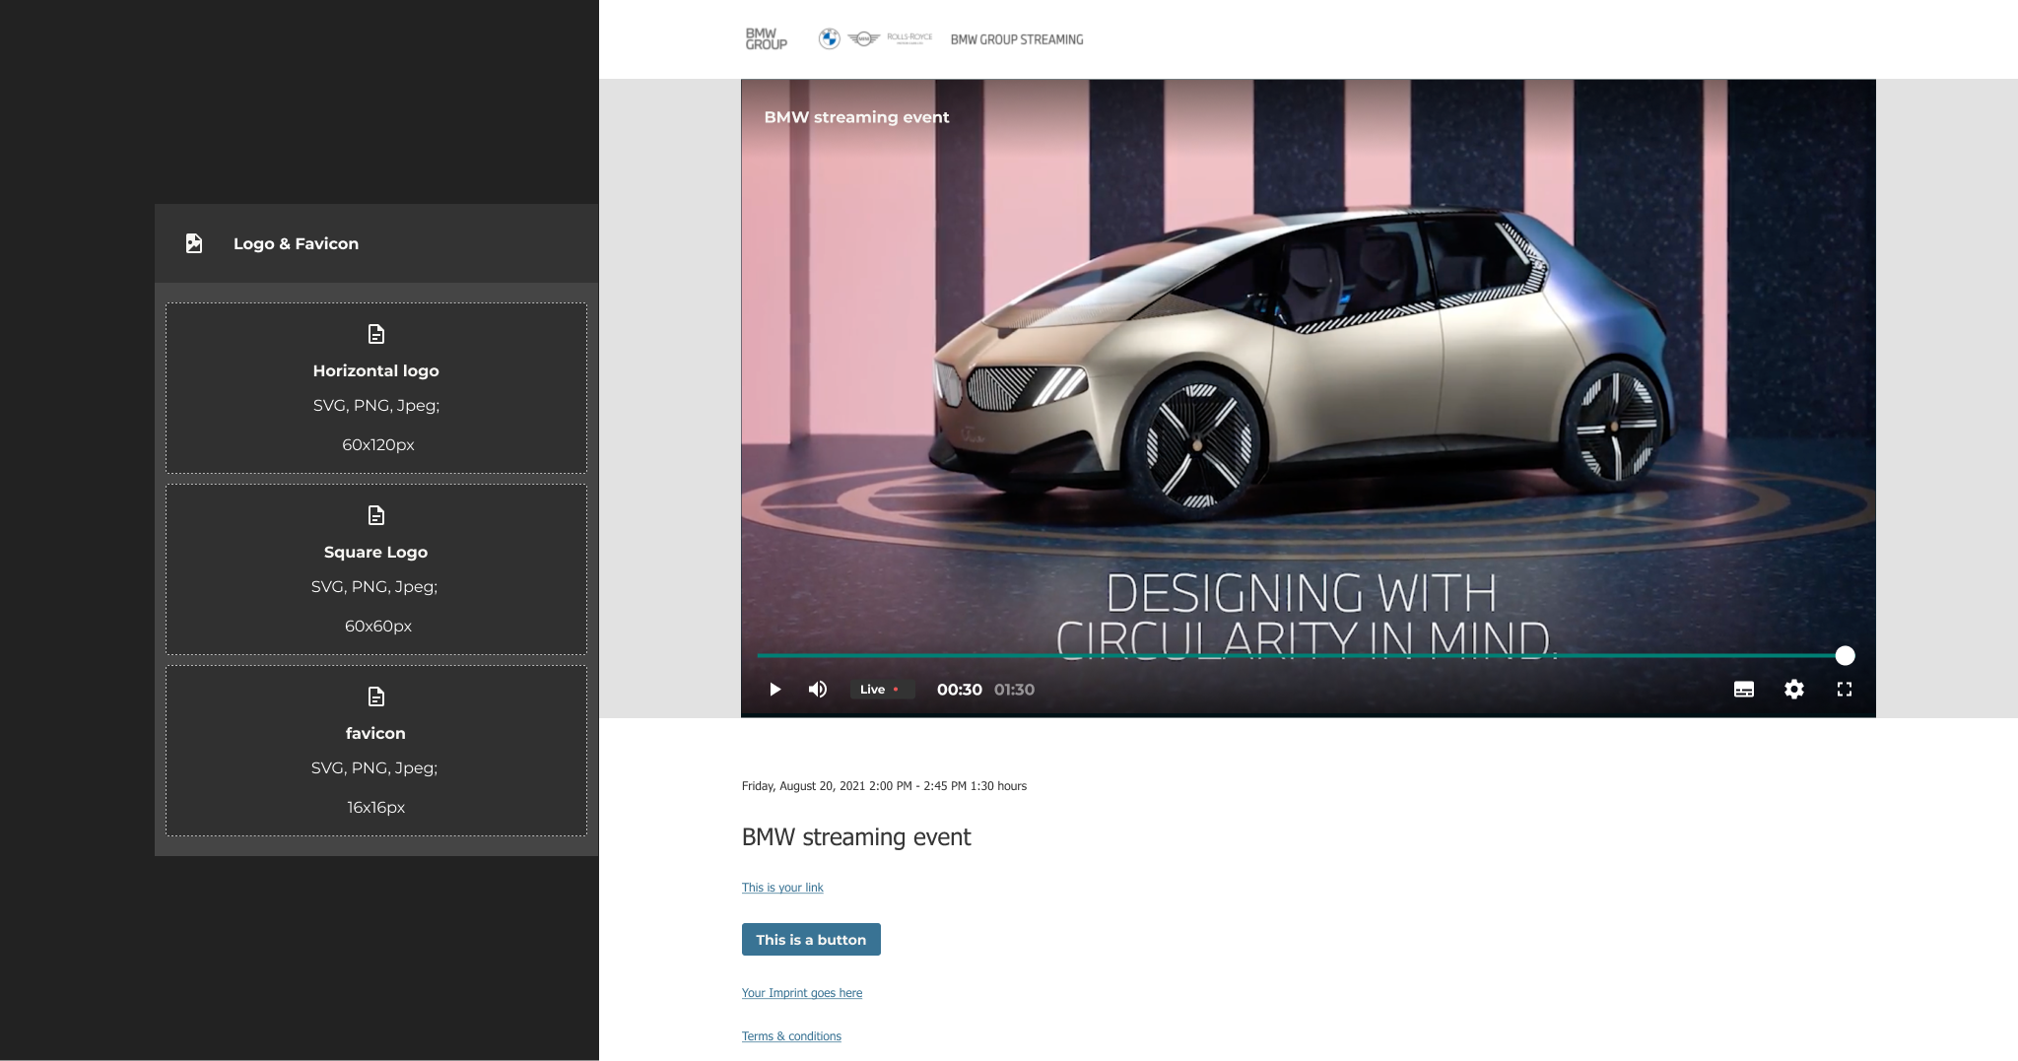Open the Terms & conditions link
This screenshot has height=1061, width=2018.
coord(791,1036)
